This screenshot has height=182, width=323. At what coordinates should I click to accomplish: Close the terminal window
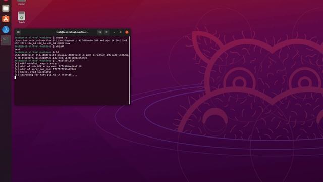coord(127,32)
